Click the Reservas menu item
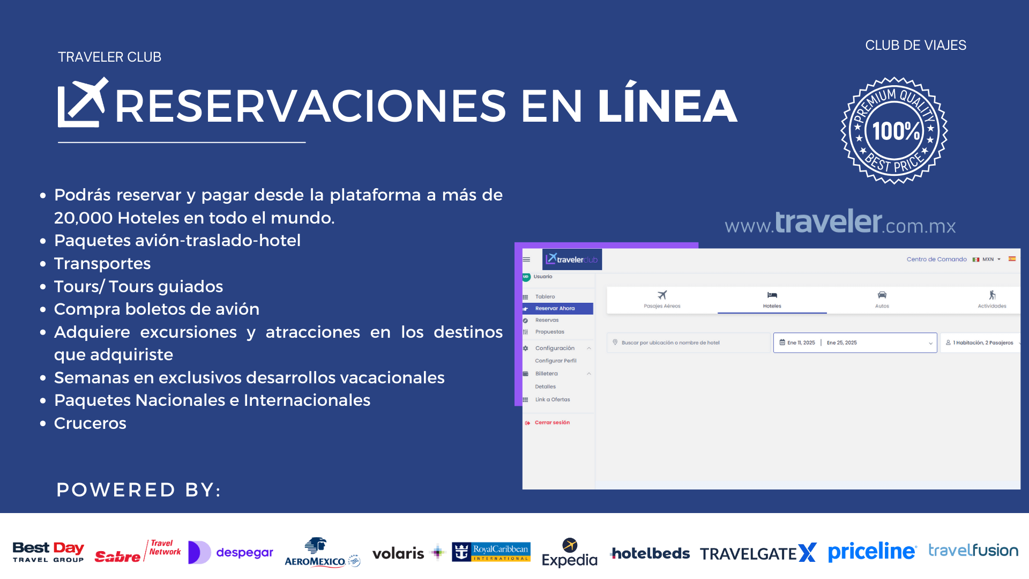The image size is (1029, 579). (547, 320)
